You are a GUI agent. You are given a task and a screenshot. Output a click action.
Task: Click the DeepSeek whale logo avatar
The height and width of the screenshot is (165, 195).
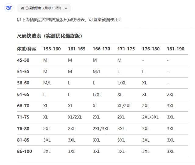coord(9,8)
